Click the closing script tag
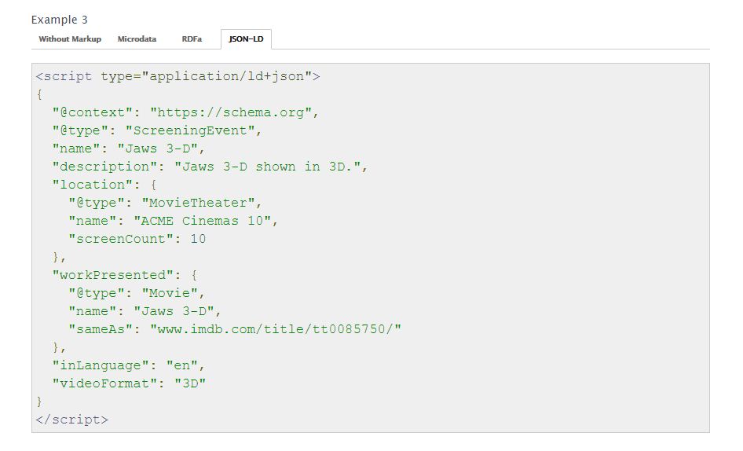 click(72, 420)
